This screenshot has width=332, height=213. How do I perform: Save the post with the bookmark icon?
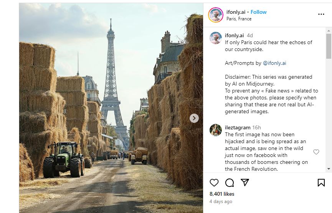point(321,183)
